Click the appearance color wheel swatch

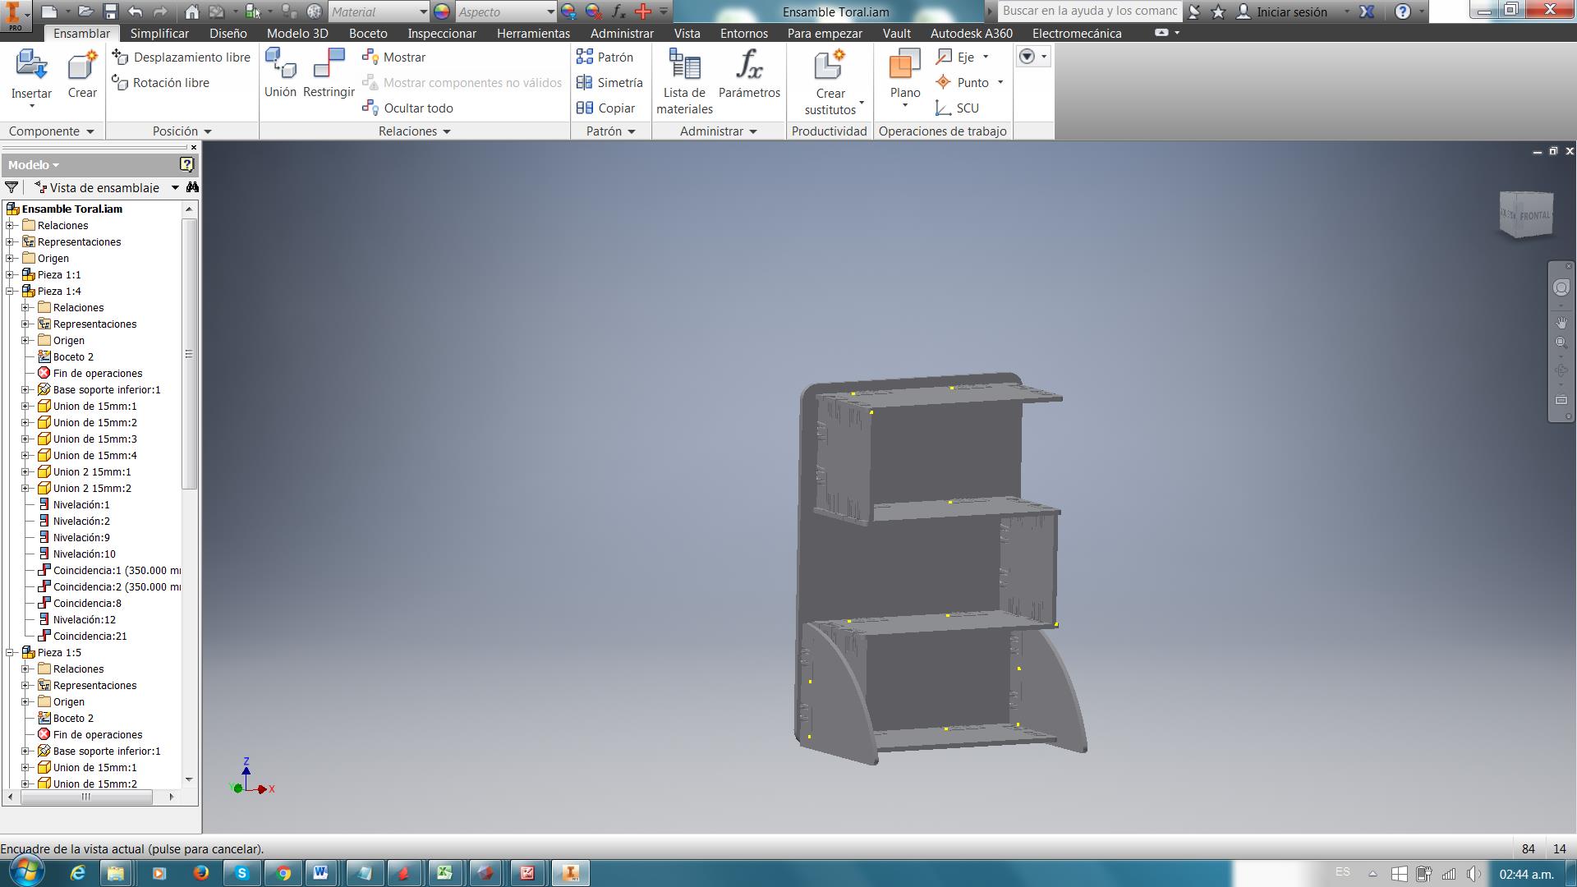click(x=442, y=11)
